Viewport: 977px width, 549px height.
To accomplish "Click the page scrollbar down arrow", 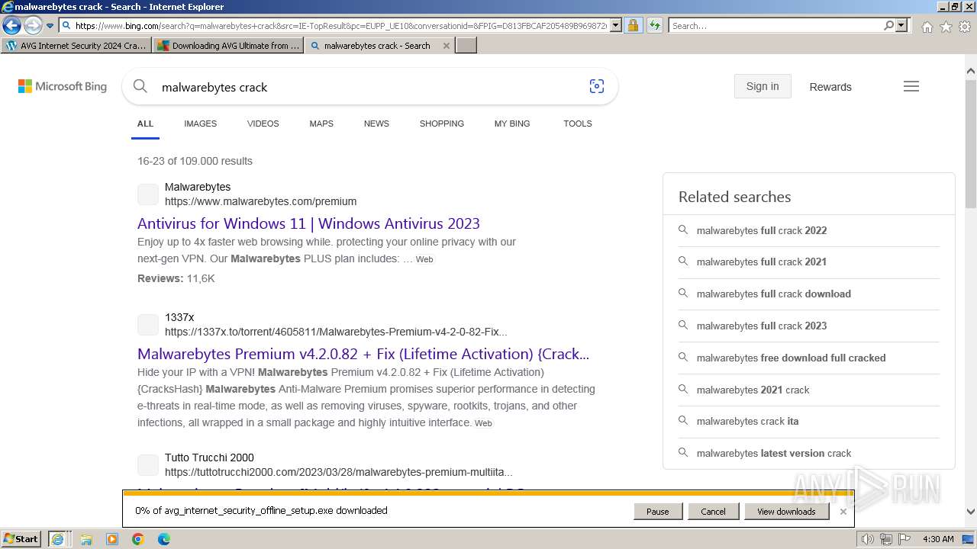I will click(x=971, y=512).
